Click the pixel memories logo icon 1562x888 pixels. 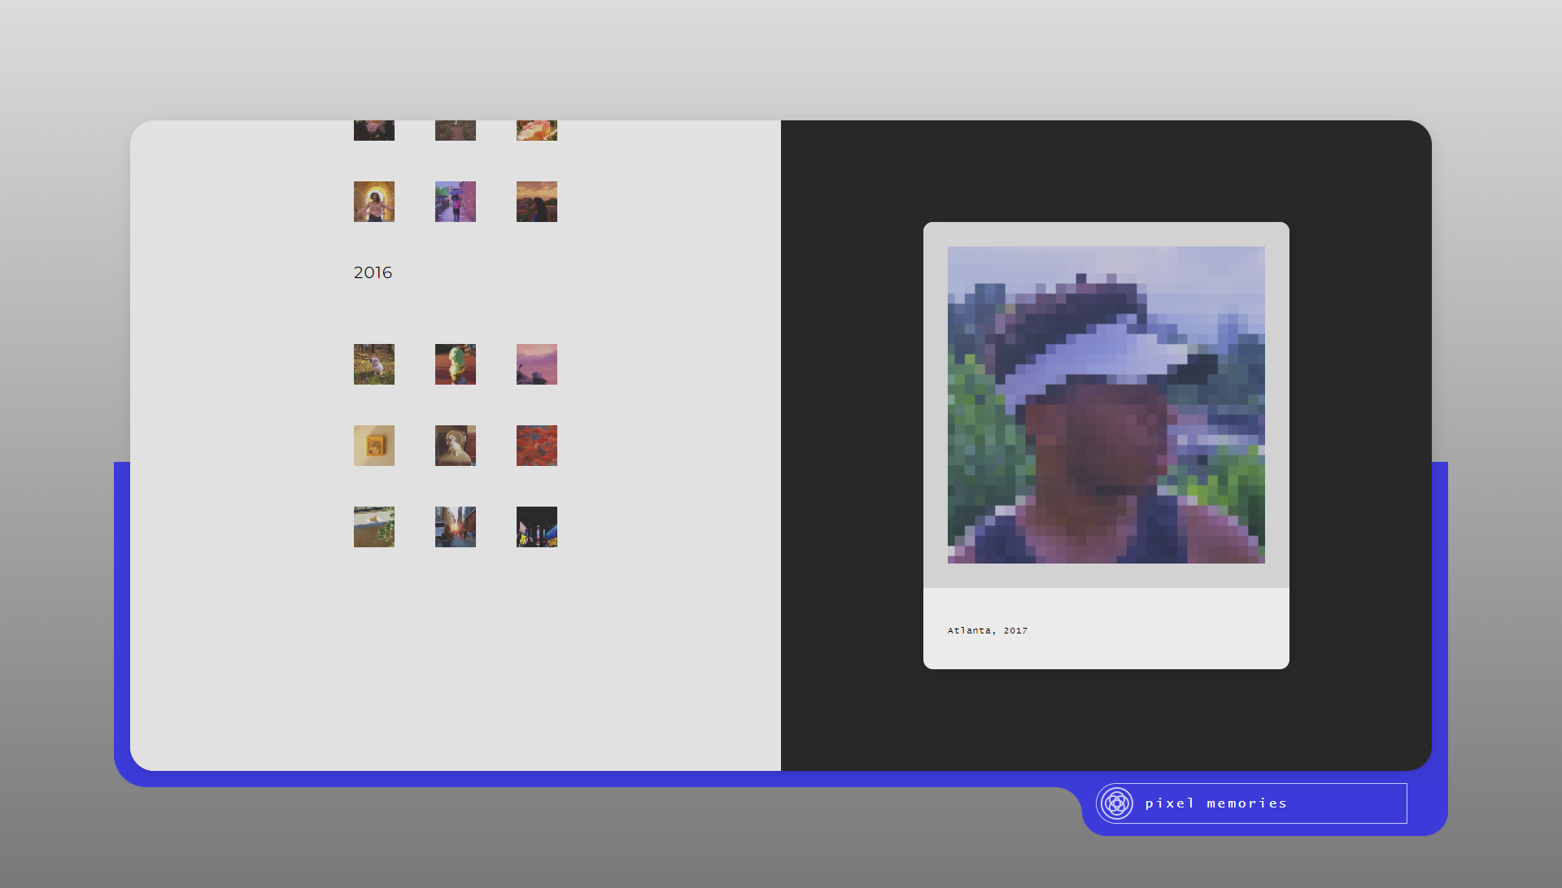pyautogui.click(x=1116, y=803)
